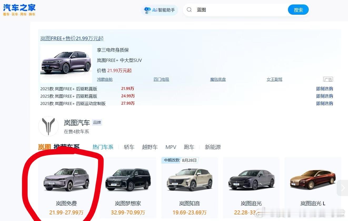Click the 搜索 button
The image size is (348, 221).
point(298,10)
